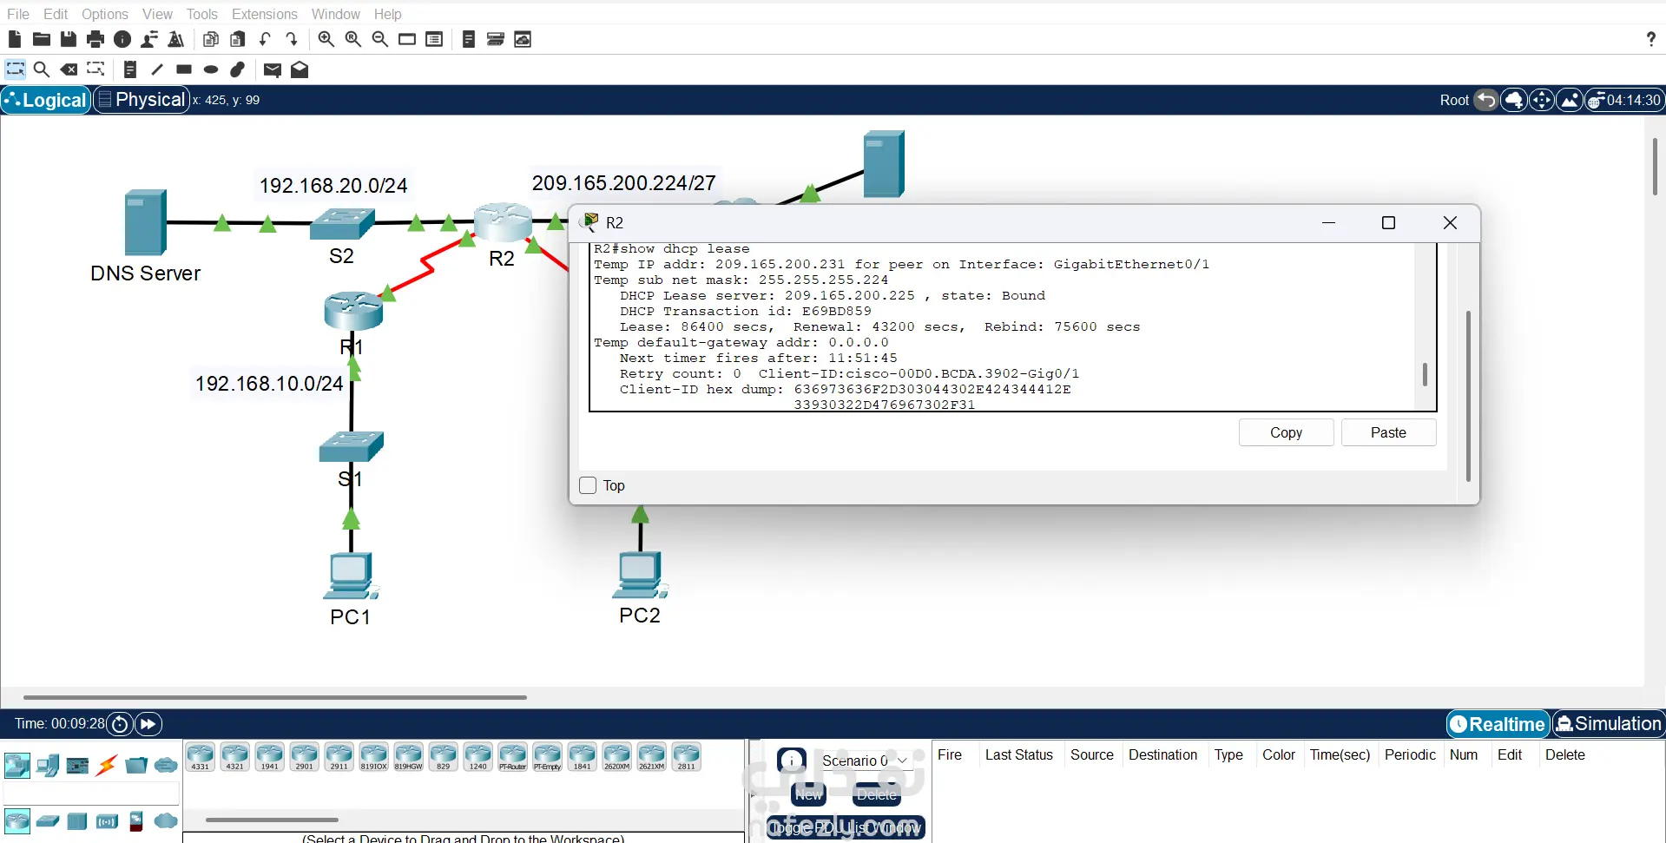The width and height of the screenshot is (1666, 843).
Task: Create a new file from the toolbar
Action: [x=14, y=39]
